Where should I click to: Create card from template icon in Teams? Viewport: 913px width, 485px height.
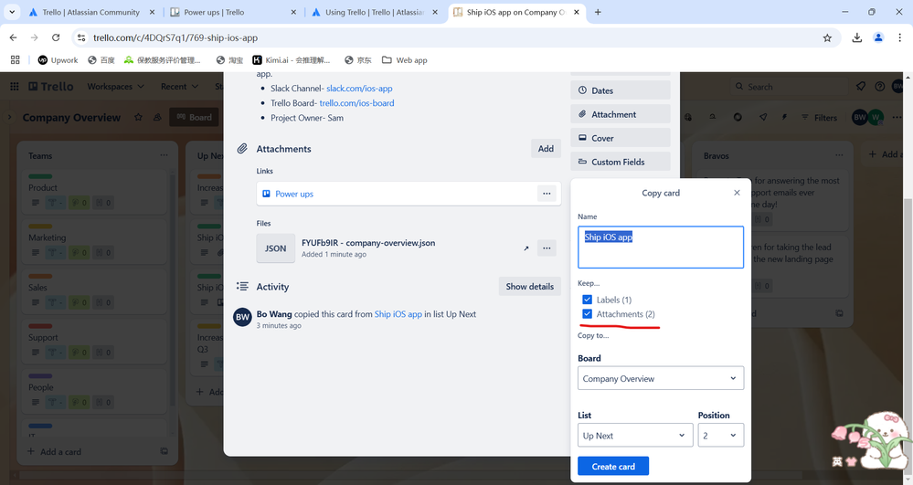[x=165, y=451]
